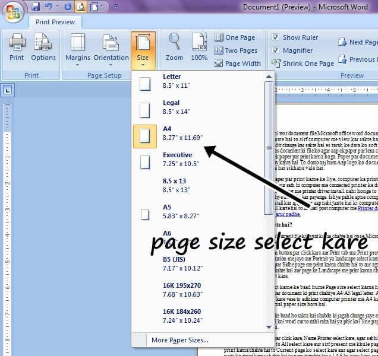This screenshot has width=378, height=356.
Task: Click the Print icon
Action: pos(17,47)
